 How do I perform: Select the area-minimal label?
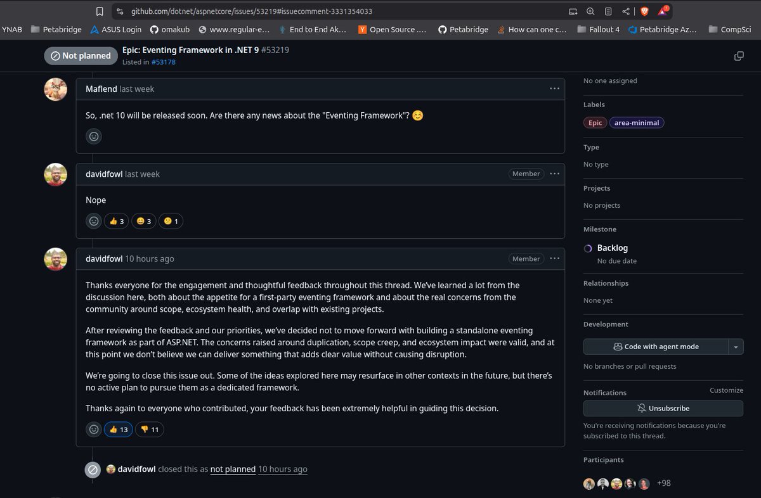(x=637, y=123)
